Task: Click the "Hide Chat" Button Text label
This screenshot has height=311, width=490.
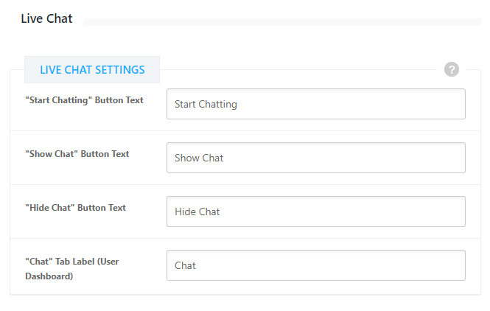Action: point(75,208)
